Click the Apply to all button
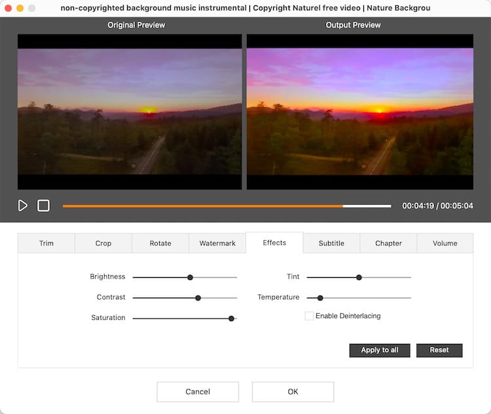The height and width of the screenshot is (414, 491). point(380,350)
